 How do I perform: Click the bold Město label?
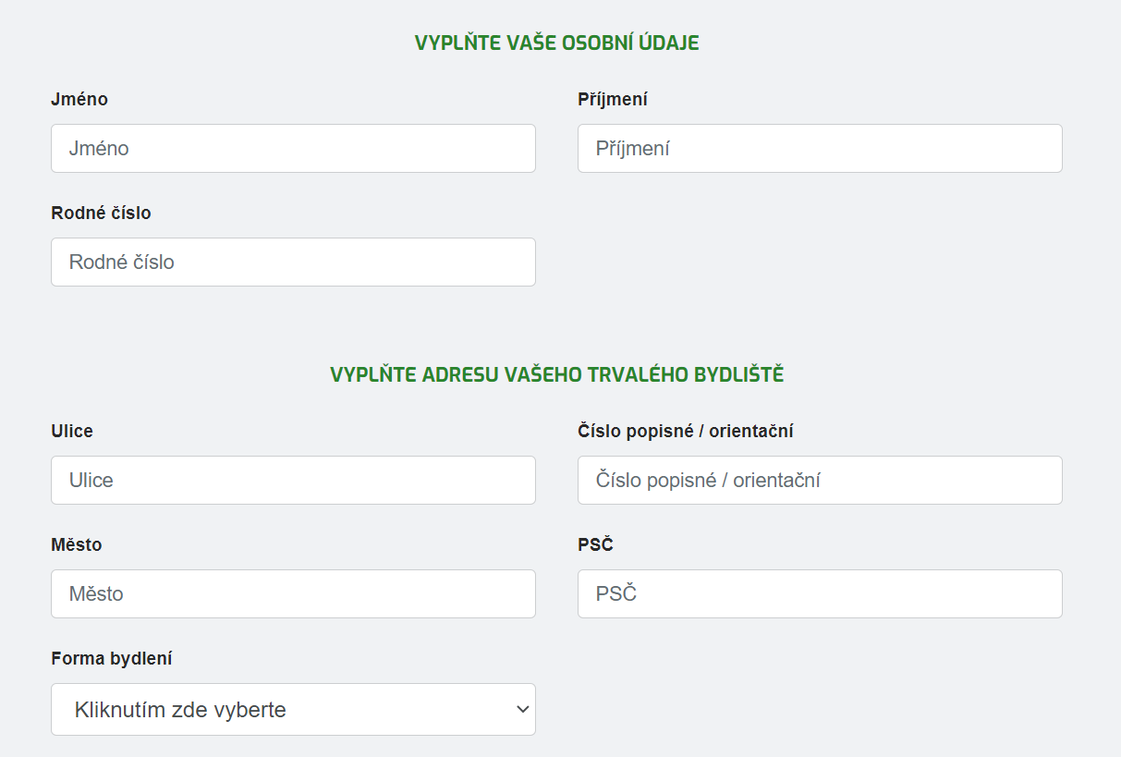click(77, 544)
